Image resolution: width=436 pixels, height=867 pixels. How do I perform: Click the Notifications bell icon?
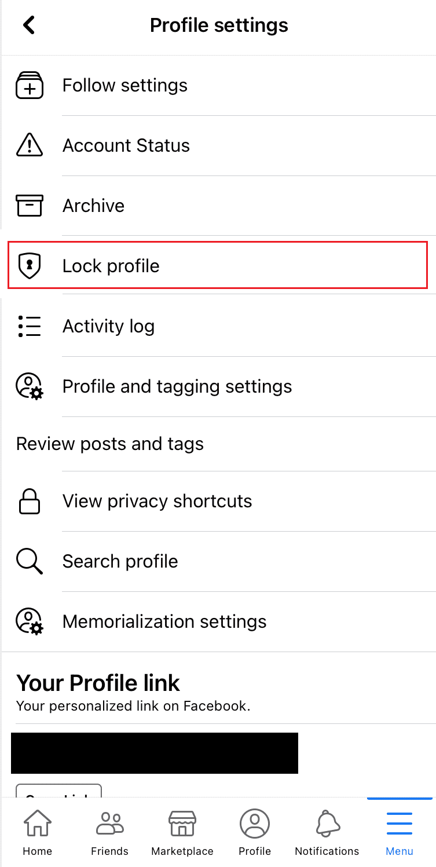(x=327, y=823)
